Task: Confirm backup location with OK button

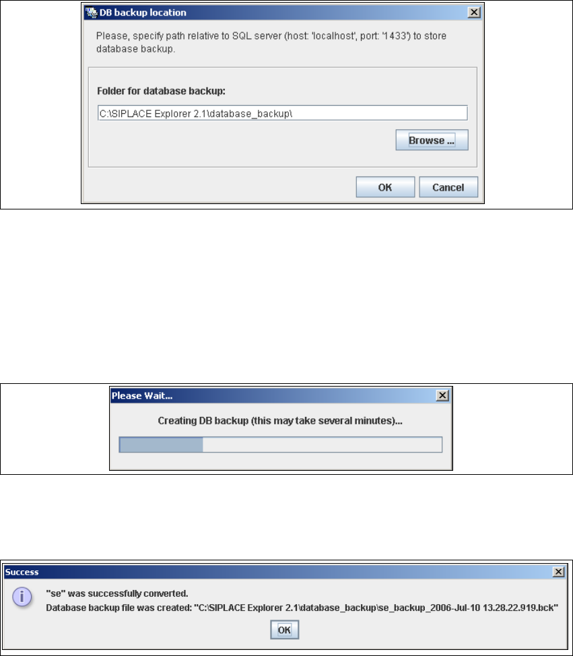Action: point(384,187)
